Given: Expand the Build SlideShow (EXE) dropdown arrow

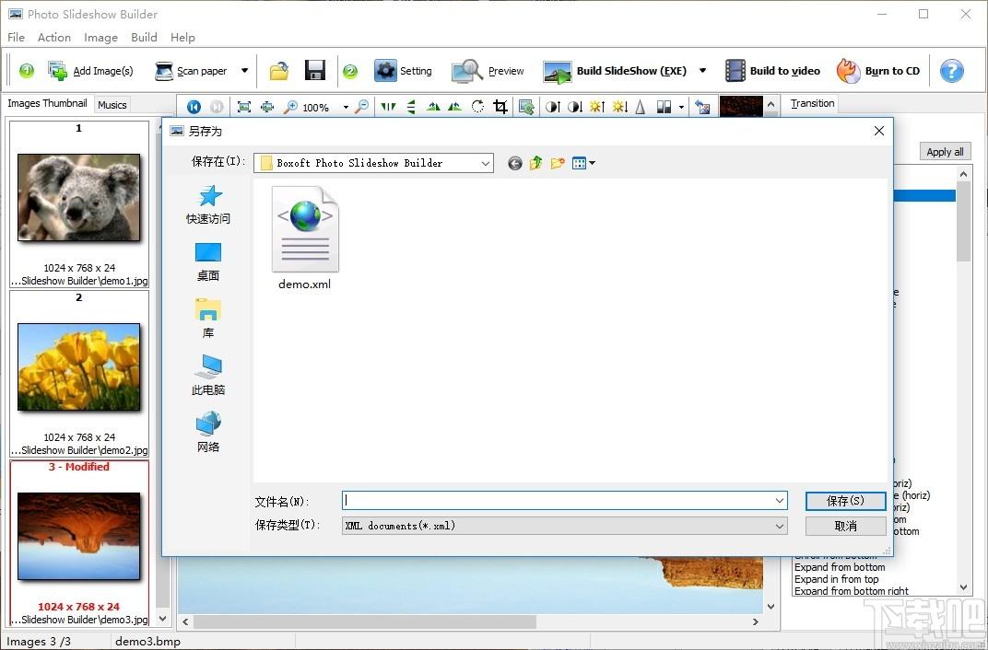Looking at the screenshot, I should (x=702, y=71).
